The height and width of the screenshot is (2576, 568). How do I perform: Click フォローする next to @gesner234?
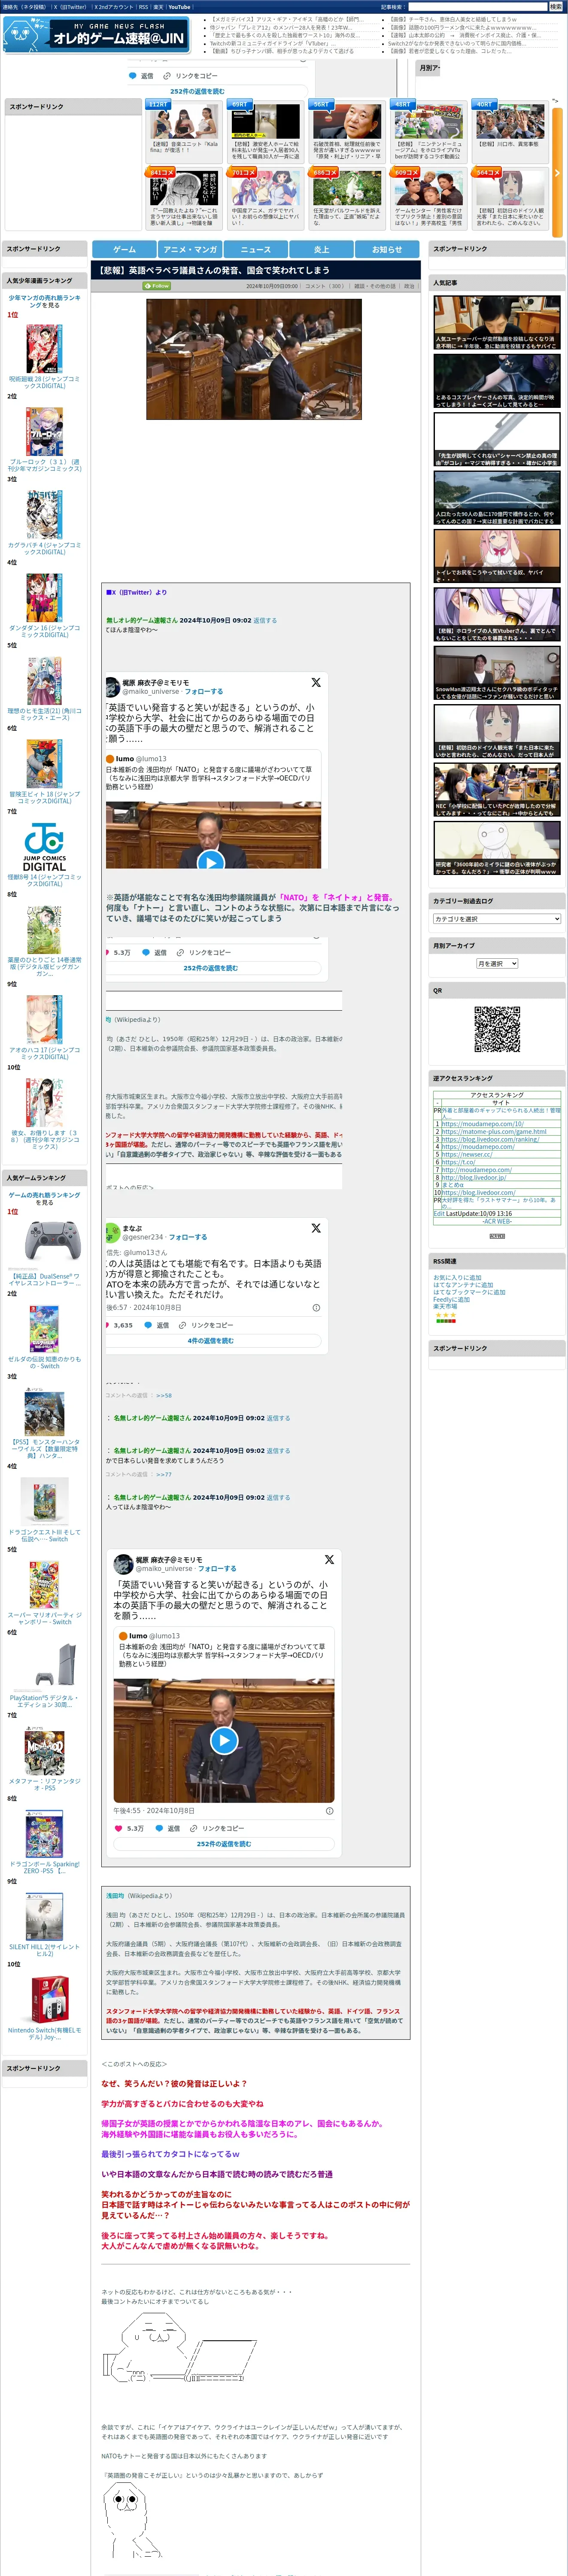[x=188, y=1237]
